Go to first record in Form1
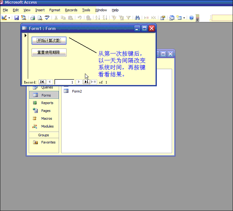The height and width of the screenshot is (211, 233). [42, 82]
